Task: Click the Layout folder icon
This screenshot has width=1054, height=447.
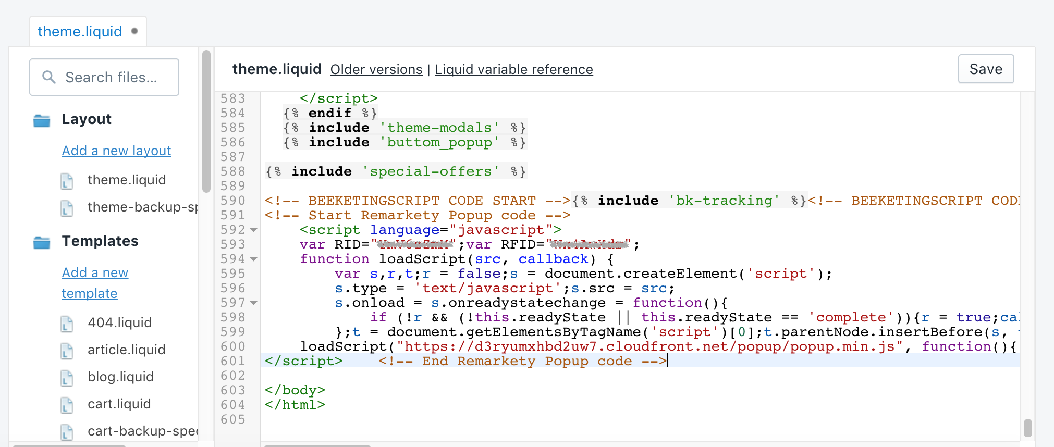Action: tap(42, 120)
